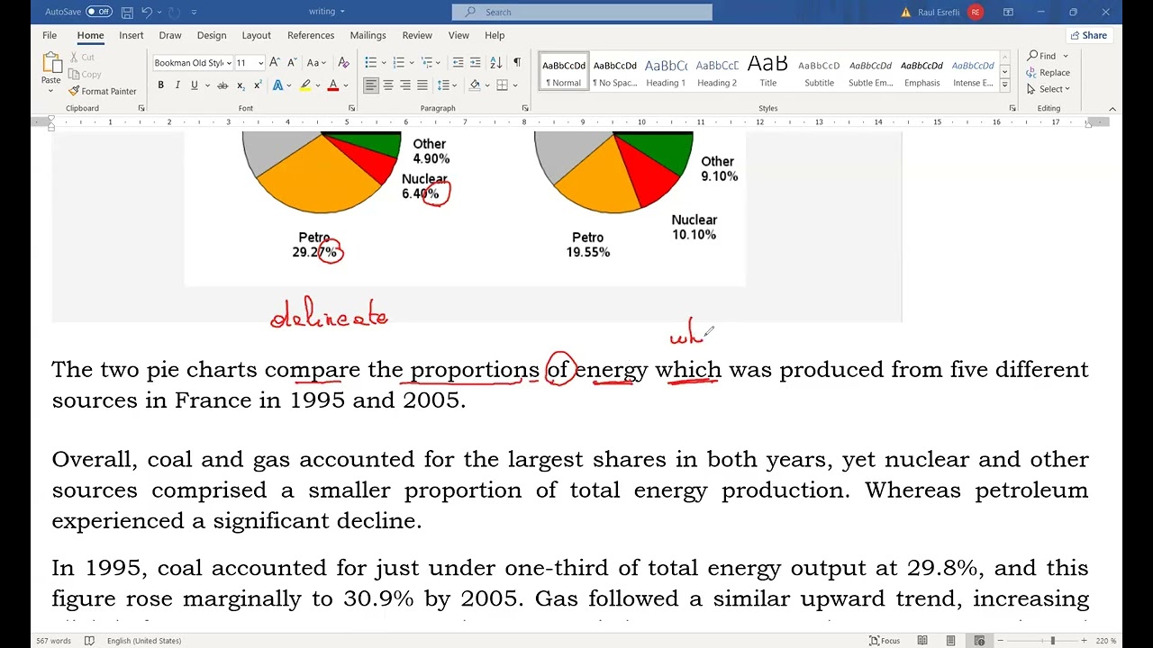Image resolution: width=1153 pixels, height=648 pixels.
Task: Open the Change Case dropdown
Action: coord(316,62)
